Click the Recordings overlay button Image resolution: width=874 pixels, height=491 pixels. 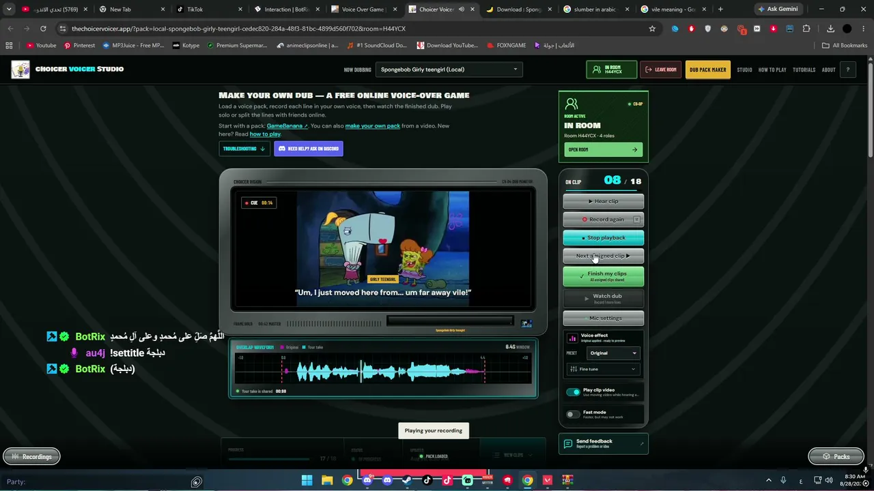pyautogui.click(x=31, y=457)
